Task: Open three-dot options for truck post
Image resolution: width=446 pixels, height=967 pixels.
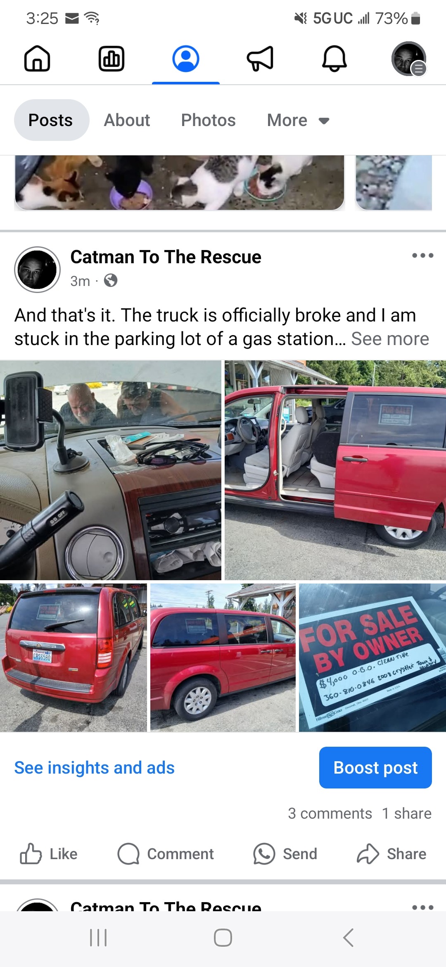Action: point(423,255)
